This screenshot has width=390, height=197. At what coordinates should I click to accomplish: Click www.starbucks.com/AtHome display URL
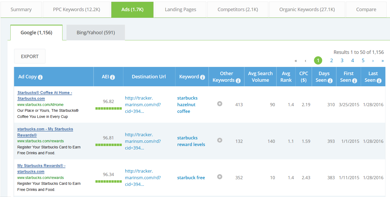[40, 105]
